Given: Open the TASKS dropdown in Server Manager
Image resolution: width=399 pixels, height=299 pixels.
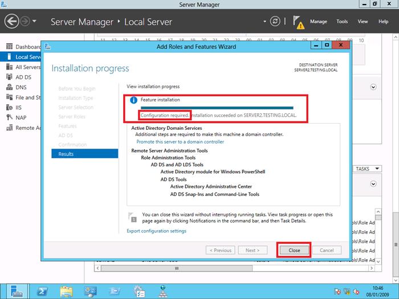Looking at the screenshot, I should [x=368, y=169].
